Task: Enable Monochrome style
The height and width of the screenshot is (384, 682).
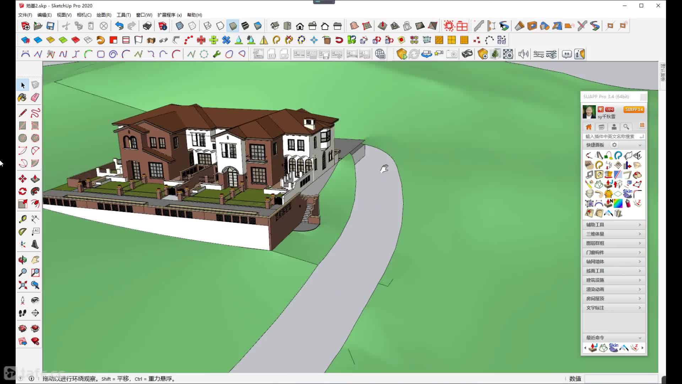Action: [x=258, y=26]
